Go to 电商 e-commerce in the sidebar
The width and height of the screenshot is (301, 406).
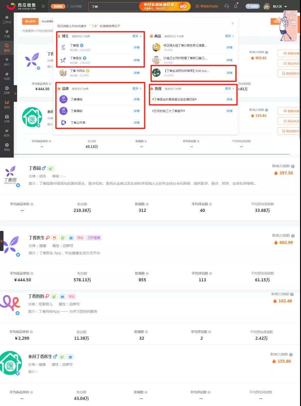[7, 75]
